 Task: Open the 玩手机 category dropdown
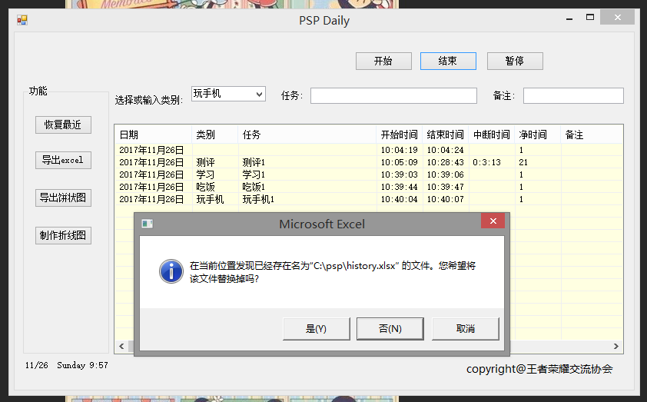(259, 94)
